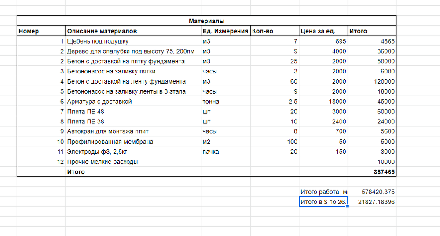Screen dimensions: 440x236
Task: Click the total cell 60000
Action: click(x=372, y=112)
